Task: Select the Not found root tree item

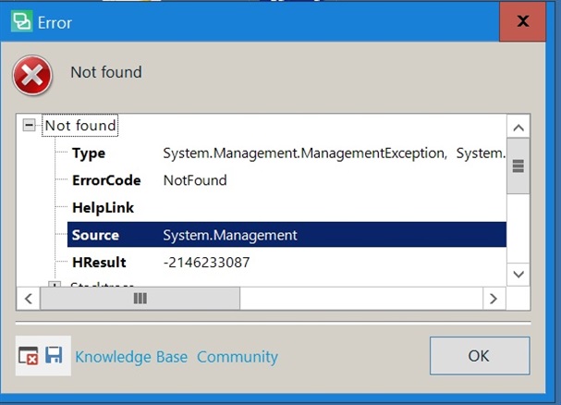Action: [80, 126]
